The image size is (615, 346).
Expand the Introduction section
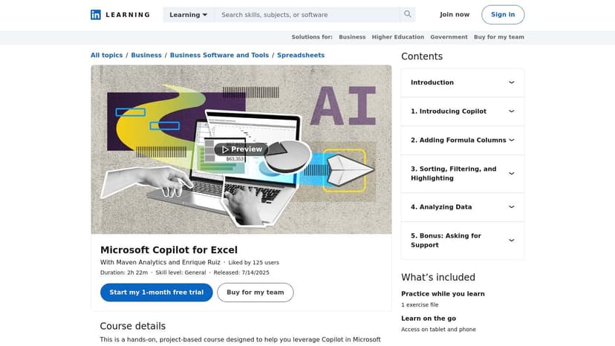click(463, 82)
